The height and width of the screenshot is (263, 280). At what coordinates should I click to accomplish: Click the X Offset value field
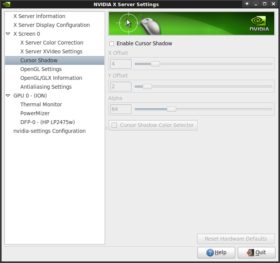click(x=120, y=64)
